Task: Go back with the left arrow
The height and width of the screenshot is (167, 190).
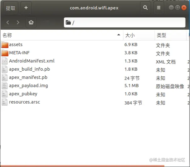Action: pyautogui.click(x=8, y=22)
